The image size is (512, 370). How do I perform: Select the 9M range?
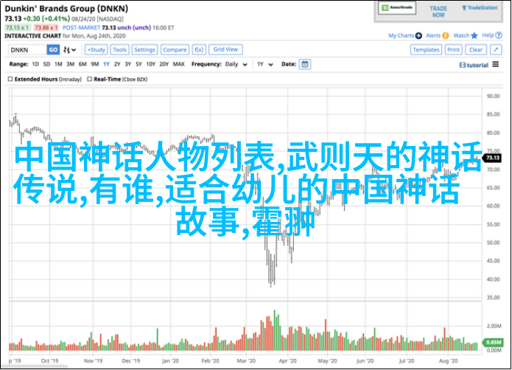(95, 64)
